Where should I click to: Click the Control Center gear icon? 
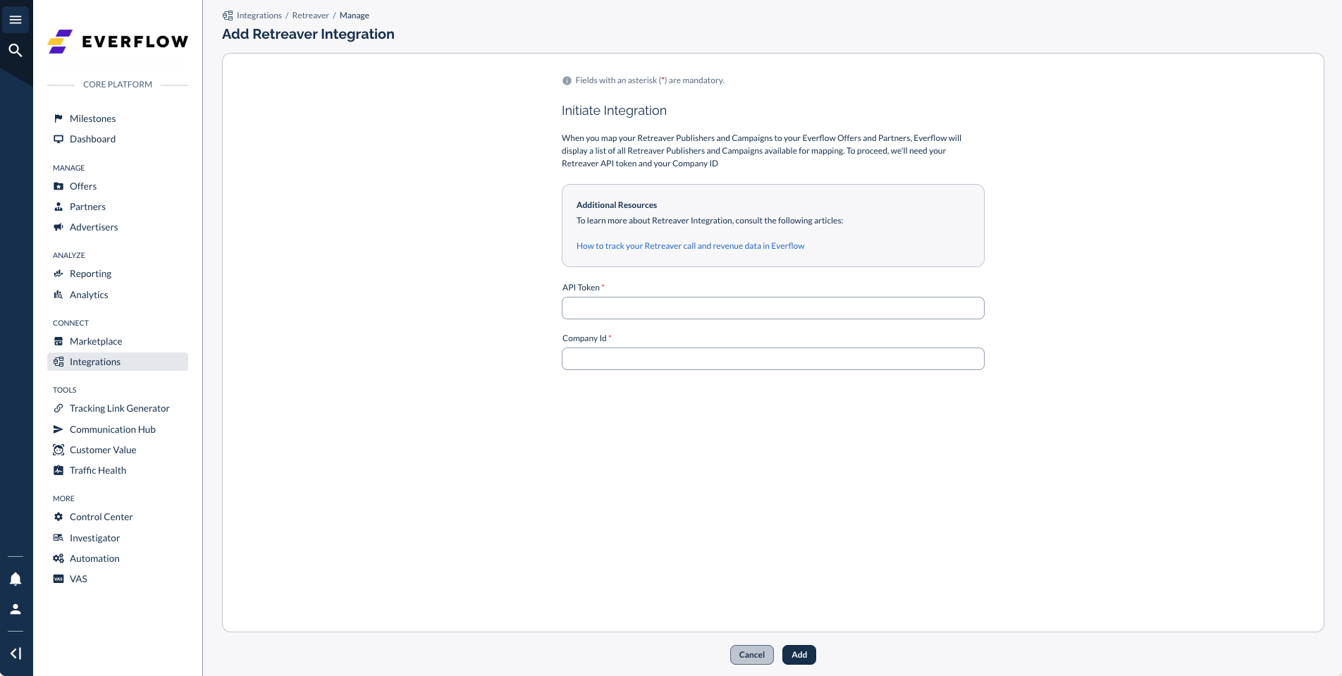[59, 517]
